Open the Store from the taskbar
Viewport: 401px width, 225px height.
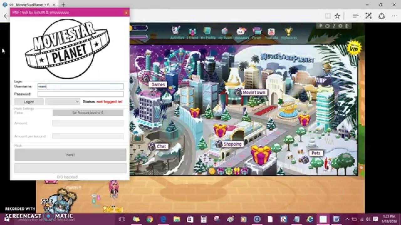pos(190,219)
